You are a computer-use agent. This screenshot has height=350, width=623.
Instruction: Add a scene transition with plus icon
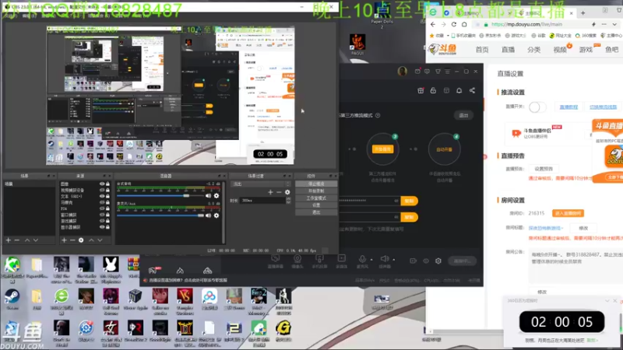(270, 192)
